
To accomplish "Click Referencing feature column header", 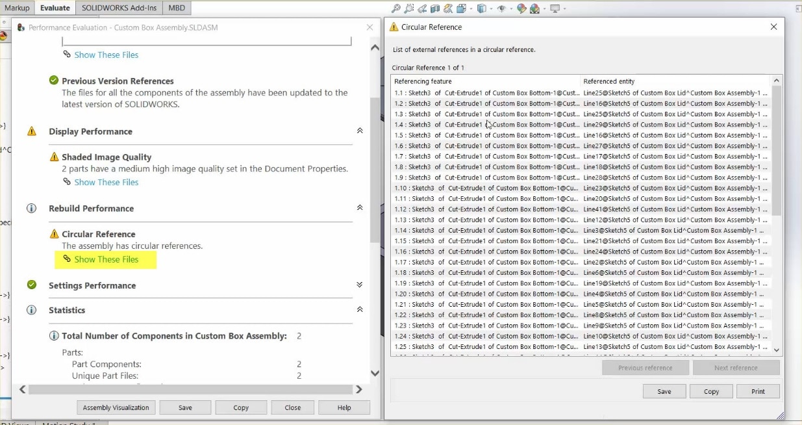I will 486,81.
